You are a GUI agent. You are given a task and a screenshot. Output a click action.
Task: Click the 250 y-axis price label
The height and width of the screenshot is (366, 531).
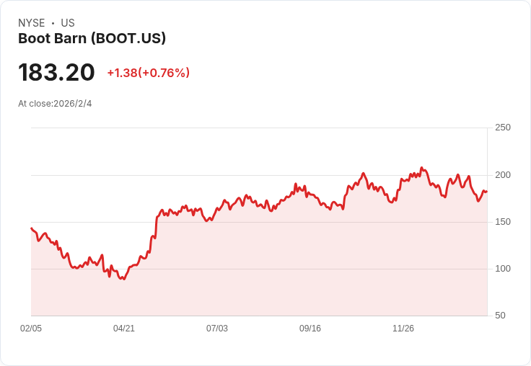click(x=503, y=128)
